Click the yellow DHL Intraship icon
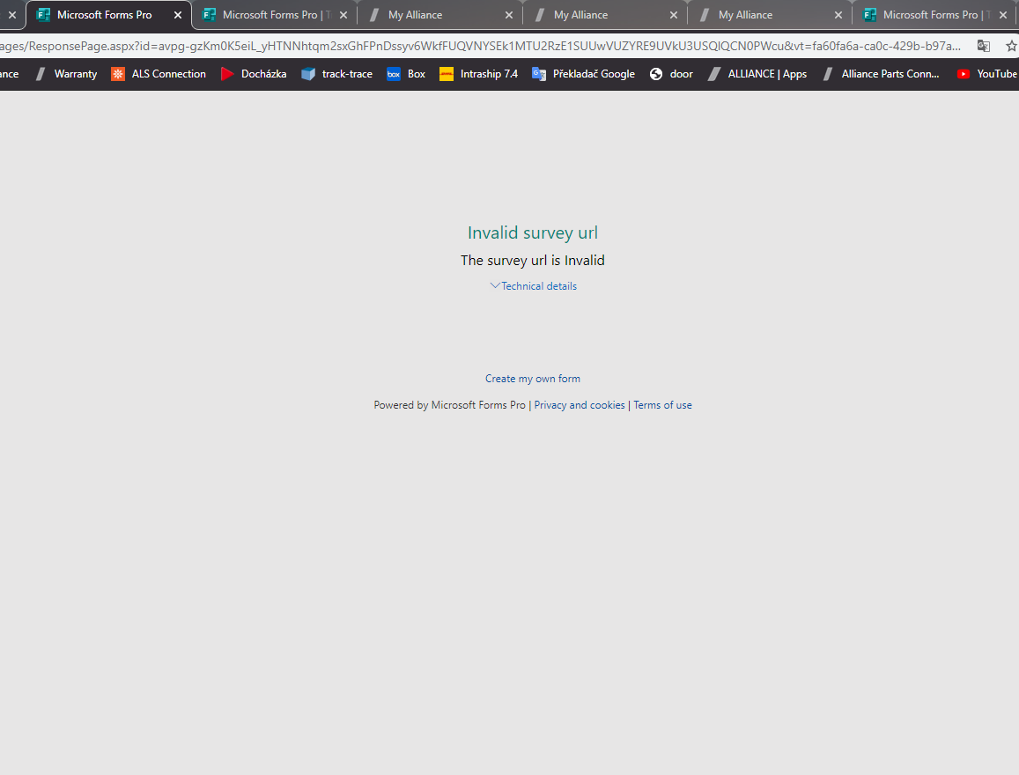Viewport: 1019px width, 775px height. [x=447, y=74]
